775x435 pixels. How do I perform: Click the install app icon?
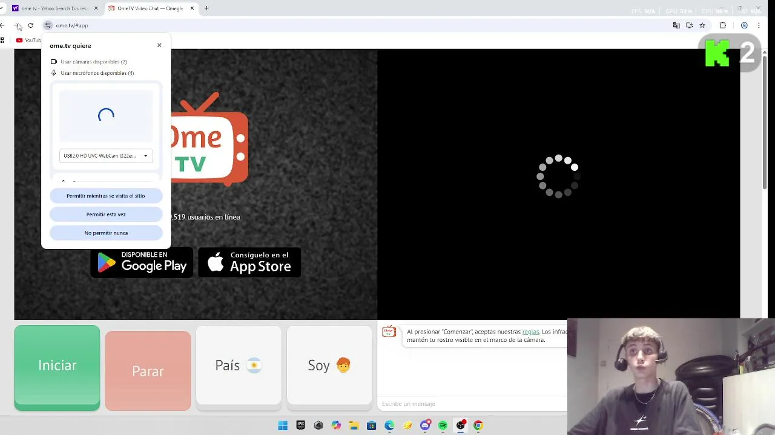689,25
